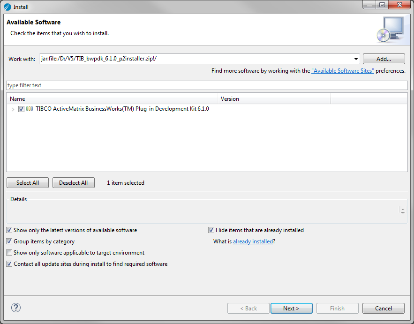Toggle Hide items that are already installed
This screenshot has width=414, height=324.
click(x=211, y=230)
